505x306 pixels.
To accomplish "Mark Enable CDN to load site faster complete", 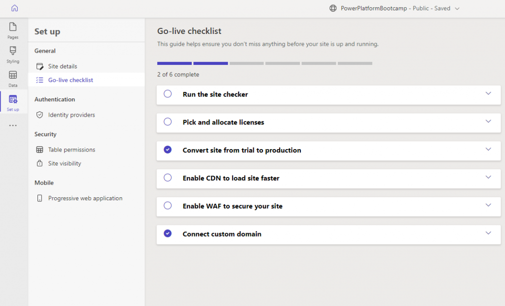I will (x=168, y=178).
